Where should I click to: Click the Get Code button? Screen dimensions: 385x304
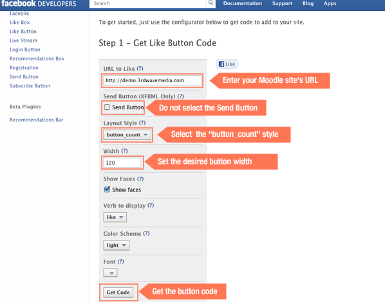coord(118,292)
